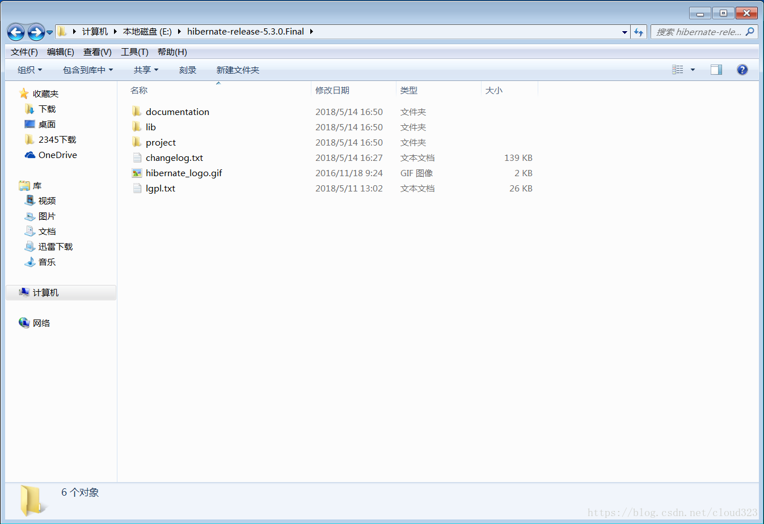Go back with the Back arrow button
This screenshot has width=764, height=524.
click(16, 32)
